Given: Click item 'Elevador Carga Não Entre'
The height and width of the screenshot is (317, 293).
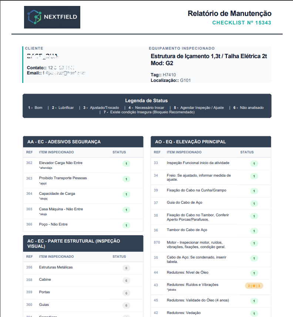Looking at the screenshot, I should (61, 163).
